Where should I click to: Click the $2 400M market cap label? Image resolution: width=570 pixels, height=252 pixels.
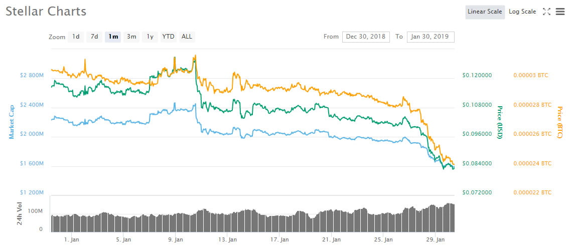pos(31,105)
